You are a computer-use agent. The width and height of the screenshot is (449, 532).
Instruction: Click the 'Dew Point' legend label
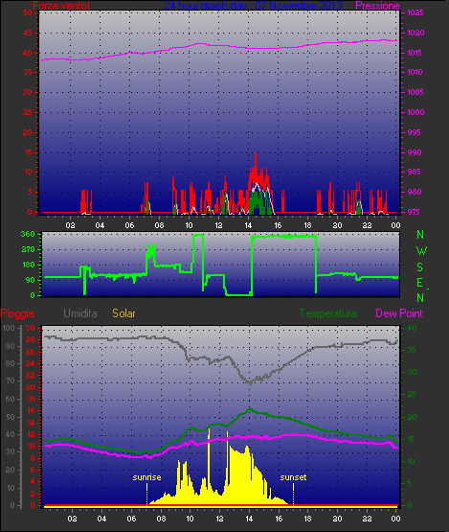(399, 313)
